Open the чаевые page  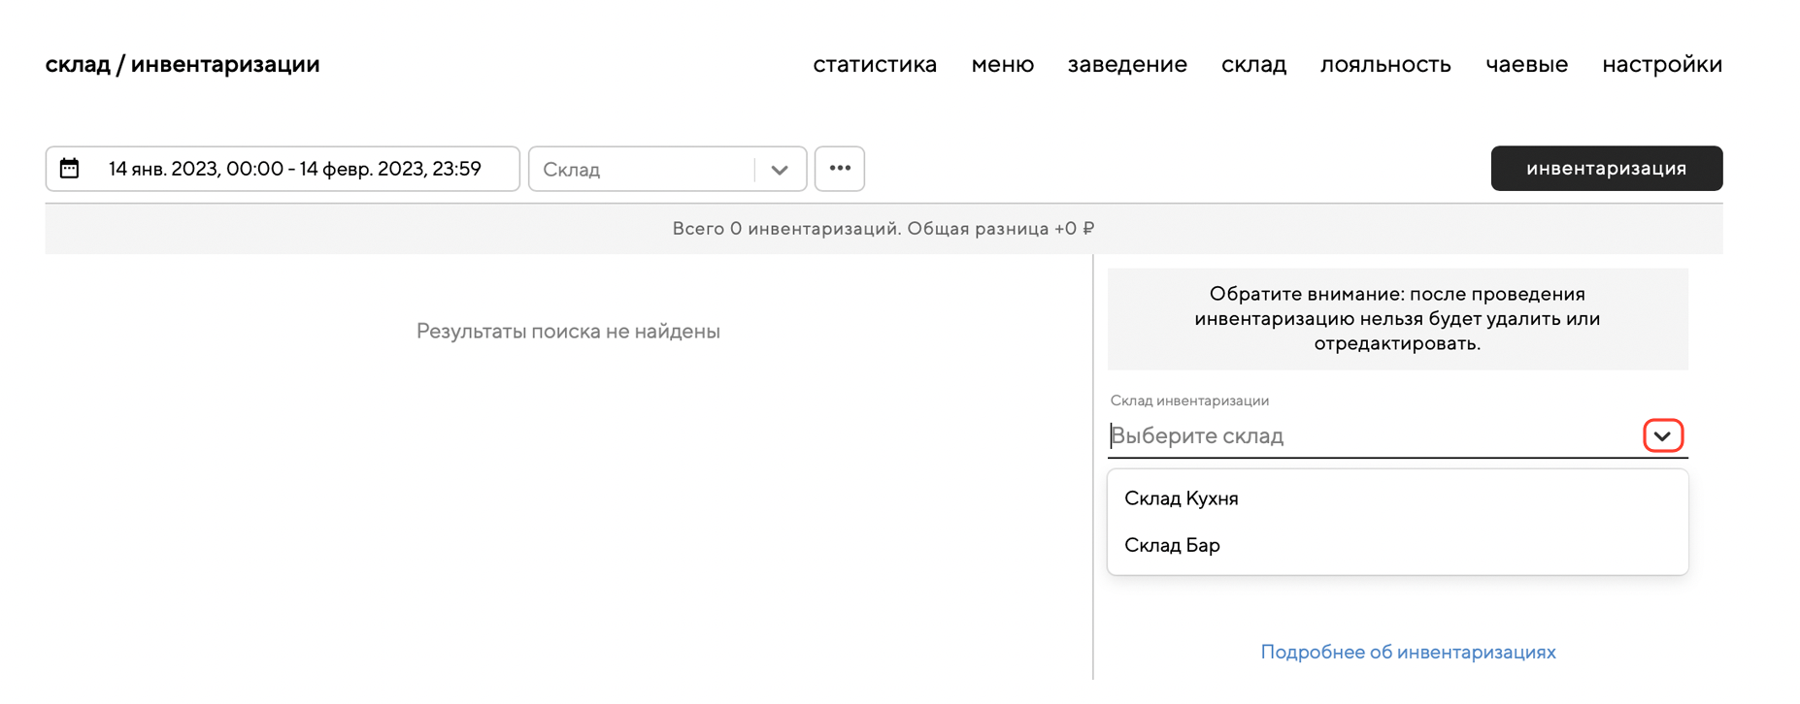[1526, 64]
